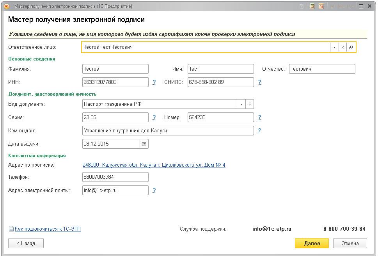378x258 pixels.
Task: Expand the Вид документа dropdown
Action: coord(241,104)
